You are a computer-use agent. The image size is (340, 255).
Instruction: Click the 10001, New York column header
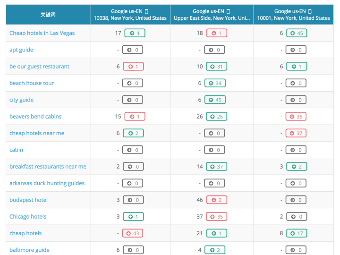coord(293,15)
